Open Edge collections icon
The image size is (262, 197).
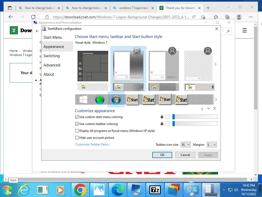227,17
